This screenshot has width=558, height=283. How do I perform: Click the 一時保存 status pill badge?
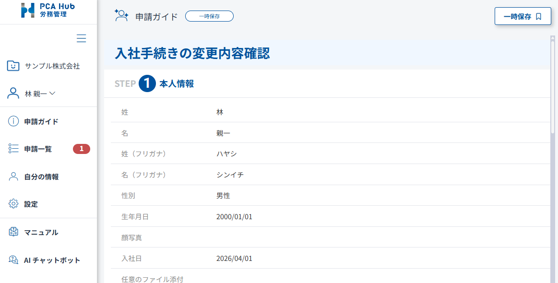[209, 16]
